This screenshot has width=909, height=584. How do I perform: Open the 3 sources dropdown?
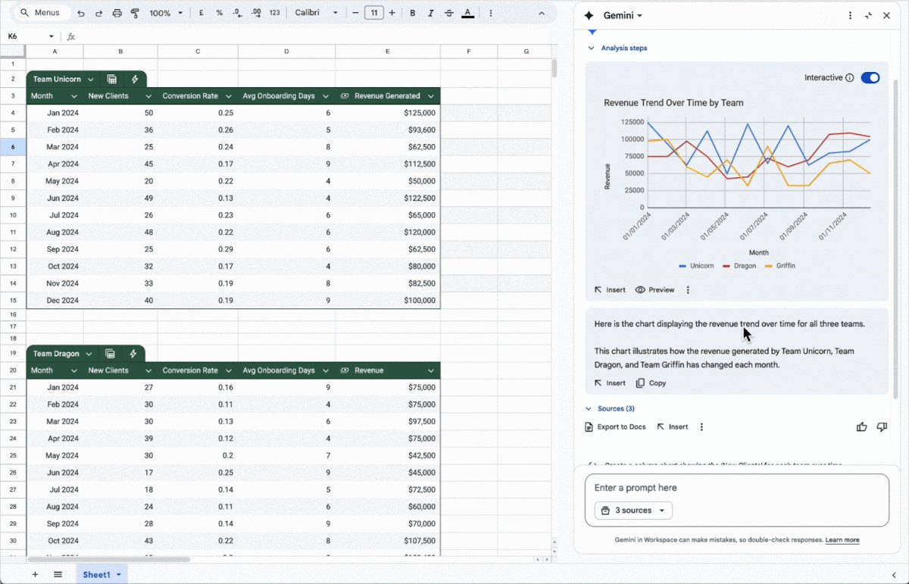633,511
